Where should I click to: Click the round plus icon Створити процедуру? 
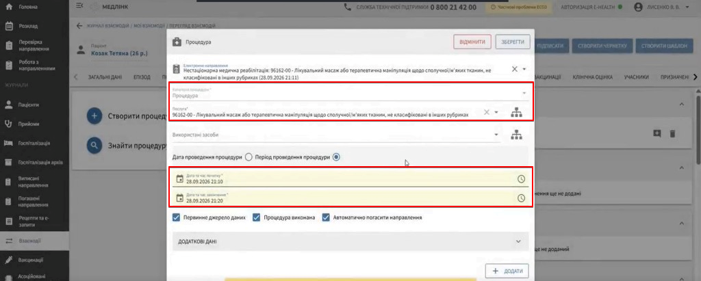pyautogui.click(x=94, y=116)
